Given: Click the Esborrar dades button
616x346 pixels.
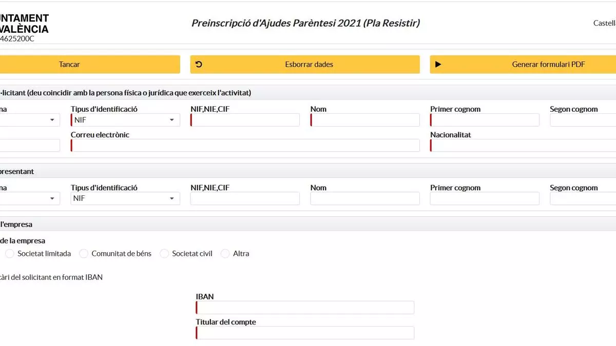Looking at the screenshot, I should pyautogui.click(x=305, y=65).
